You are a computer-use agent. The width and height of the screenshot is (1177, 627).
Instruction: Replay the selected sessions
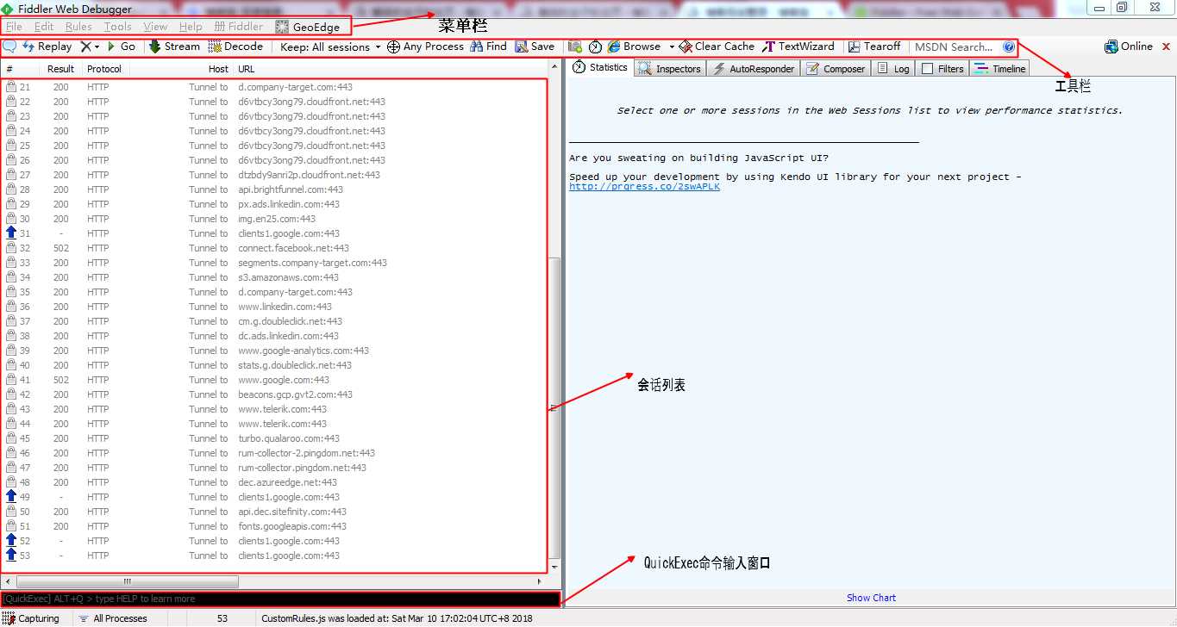click(x=47, y=47)
